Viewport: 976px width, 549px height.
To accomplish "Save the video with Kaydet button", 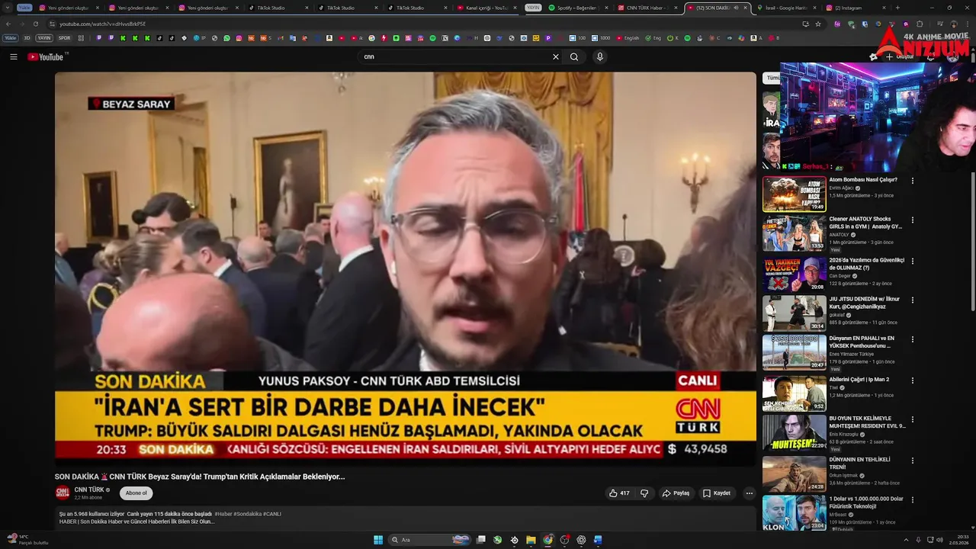I will [717, 493].
